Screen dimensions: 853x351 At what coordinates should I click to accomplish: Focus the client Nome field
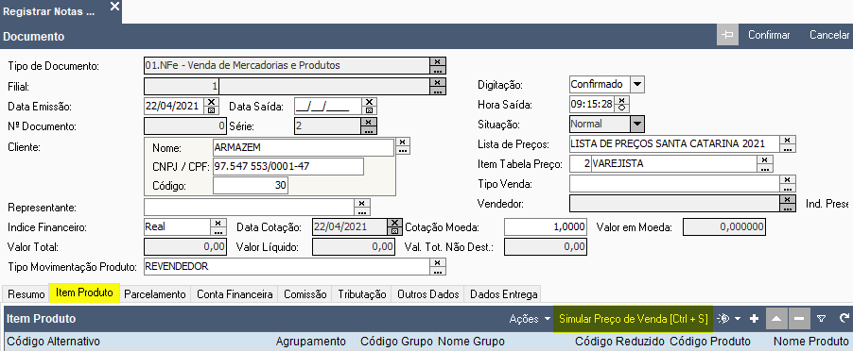303,147
